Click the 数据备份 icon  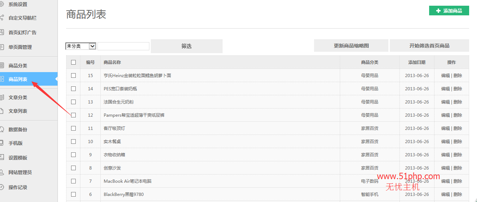(x=1, y=129)
